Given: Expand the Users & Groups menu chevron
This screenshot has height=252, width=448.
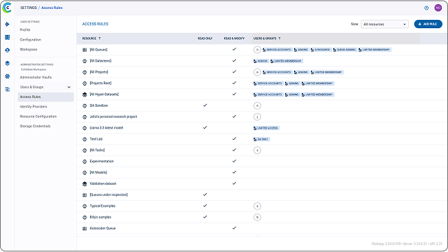Looking at the screenshot, I should click(x=69, y=87).
